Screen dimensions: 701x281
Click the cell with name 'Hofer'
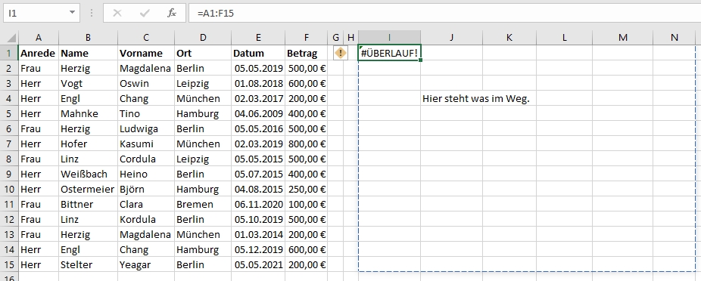click(x=88, y=144)
